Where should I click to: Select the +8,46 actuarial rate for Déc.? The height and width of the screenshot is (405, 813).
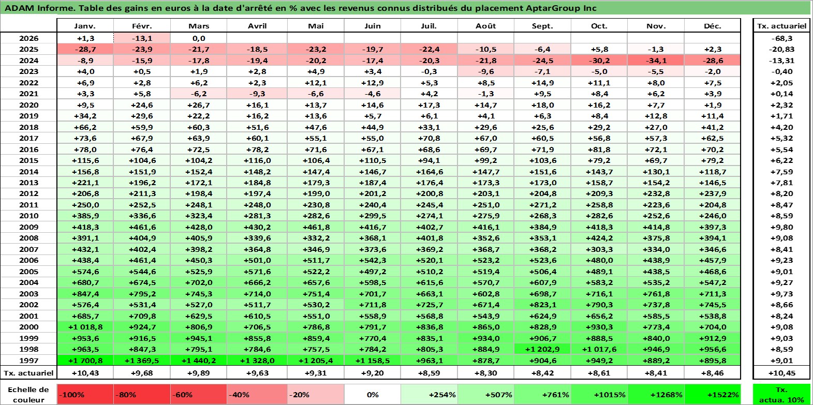coord(712,372)
